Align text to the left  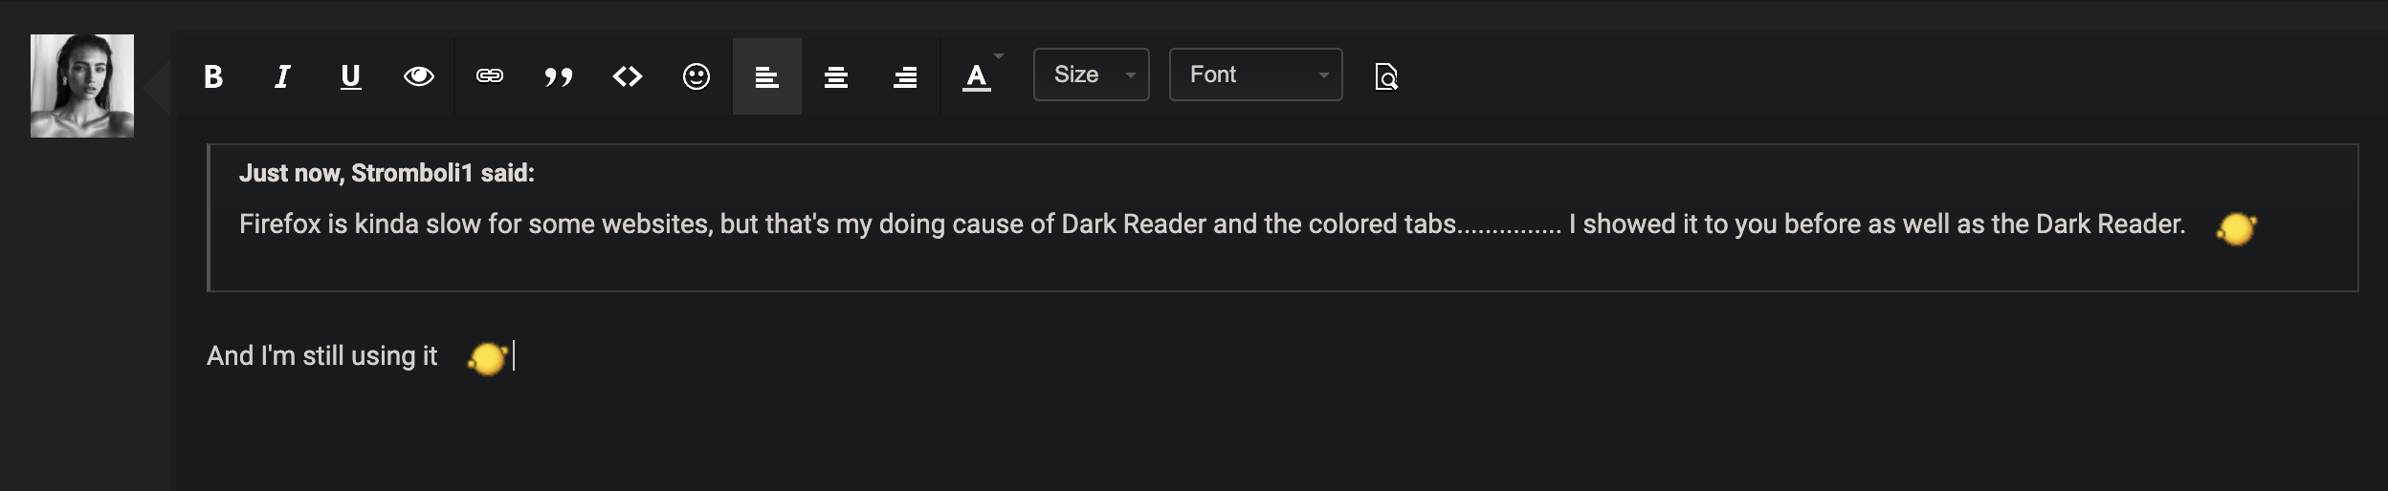click(x=766, y=76)
